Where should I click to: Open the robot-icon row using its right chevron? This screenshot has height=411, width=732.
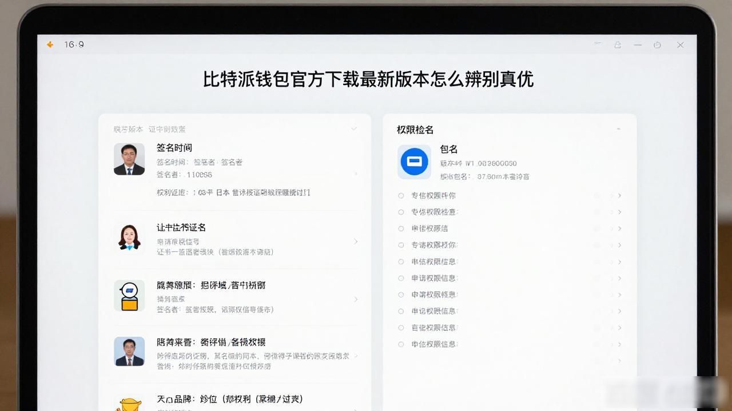(x=356, y=299)
